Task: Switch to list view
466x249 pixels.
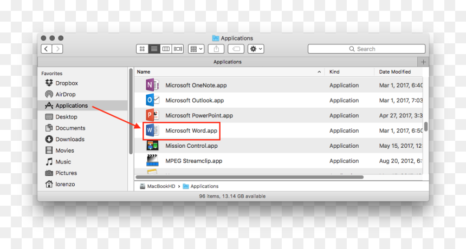Action: pyautogui.click(x=154, y=49)
